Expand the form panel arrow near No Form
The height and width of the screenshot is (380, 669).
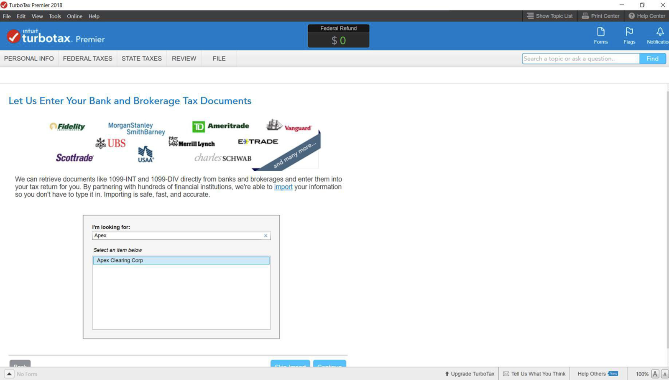click(x=9, y=374)
